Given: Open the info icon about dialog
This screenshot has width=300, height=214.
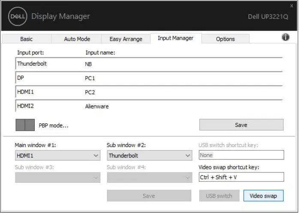Looking at the screenshot, I should tap(285, 37).
